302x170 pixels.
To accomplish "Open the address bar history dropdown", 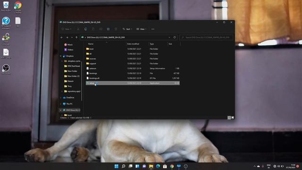I will 169,37.
